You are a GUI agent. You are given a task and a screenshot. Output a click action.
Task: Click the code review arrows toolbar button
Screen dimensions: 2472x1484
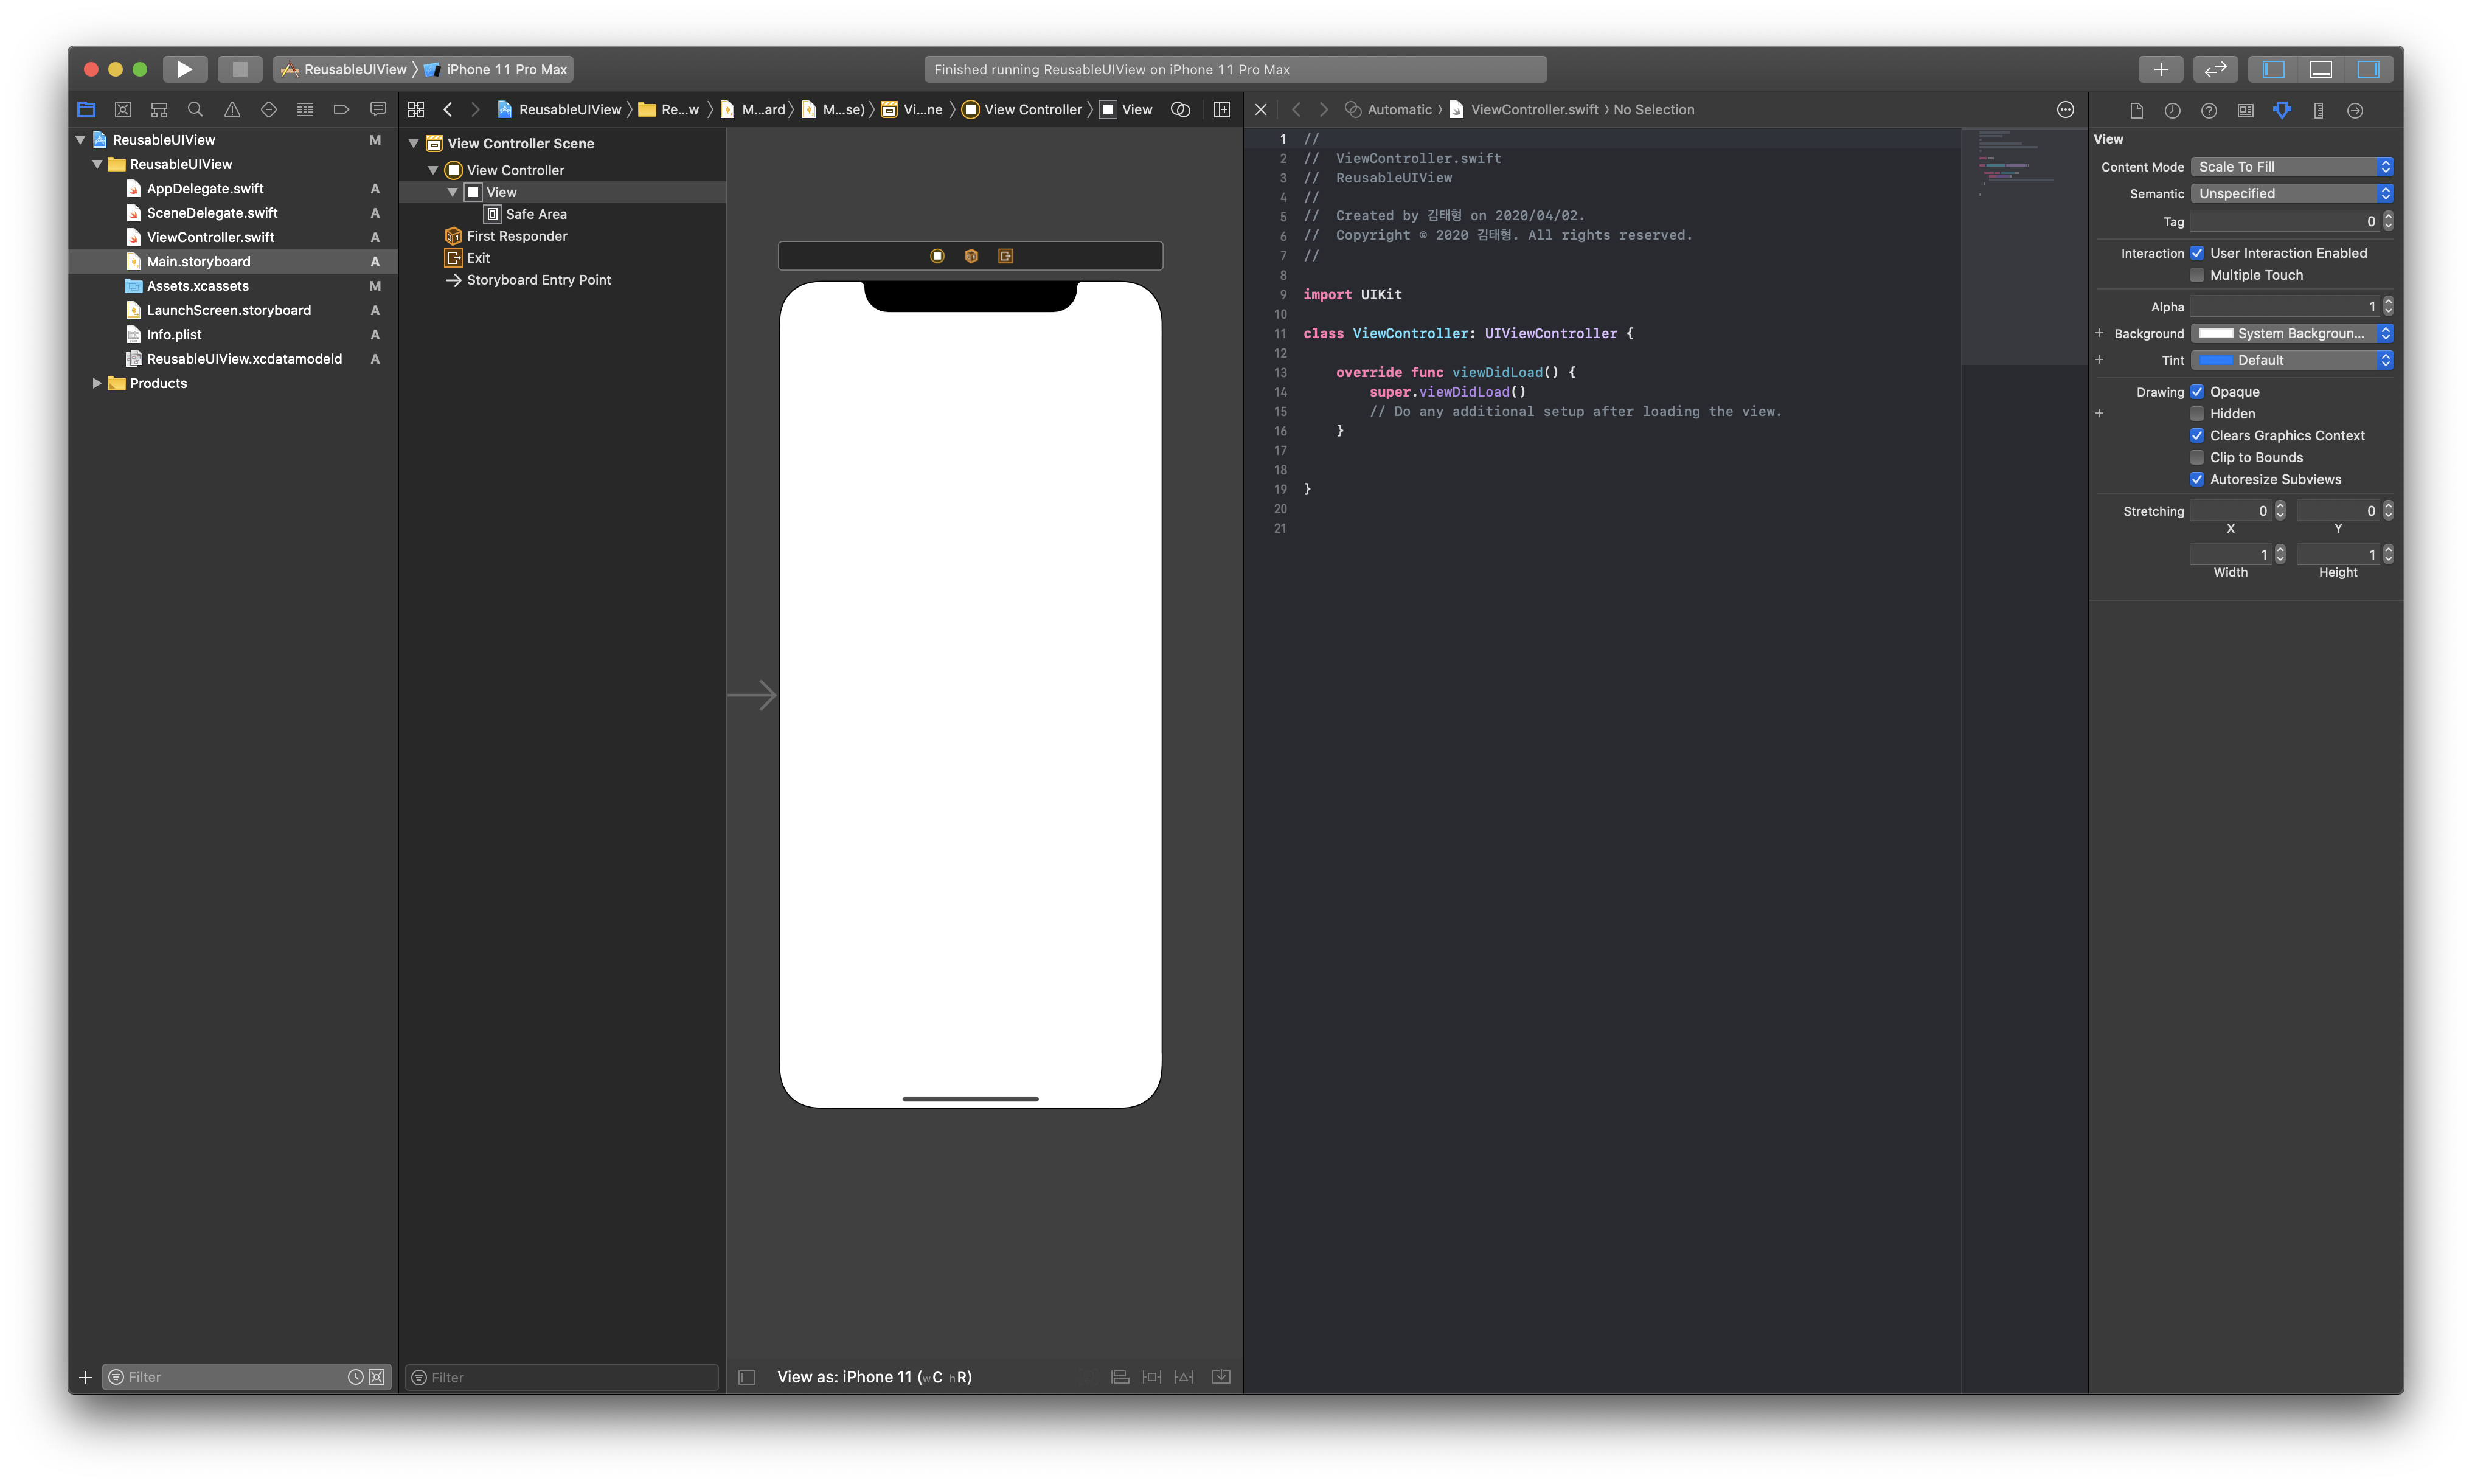[x=2215, y=69]
